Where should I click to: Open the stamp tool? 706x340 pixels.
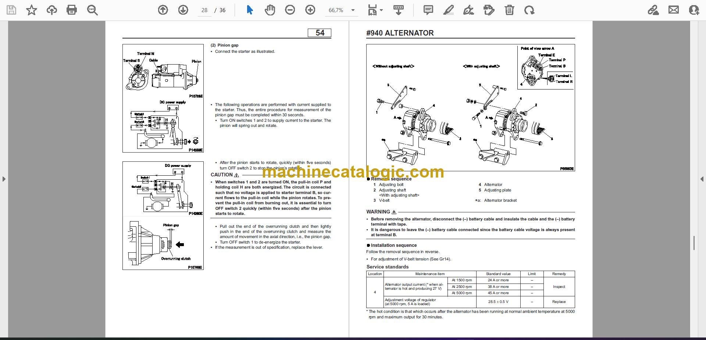point(489,10)
